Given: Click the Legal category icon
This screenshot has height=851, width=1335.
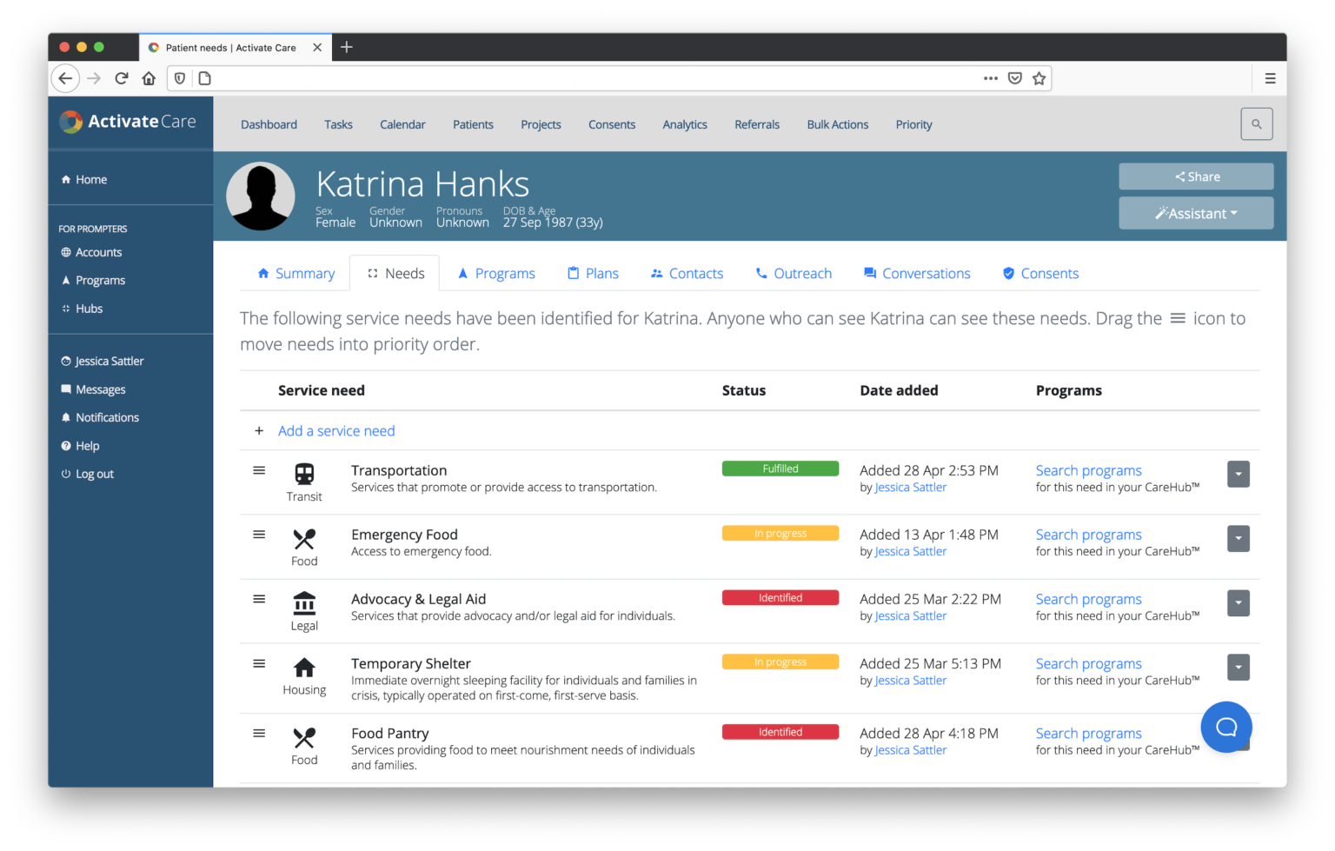Looking at the screenshot, I should [304, 603].
